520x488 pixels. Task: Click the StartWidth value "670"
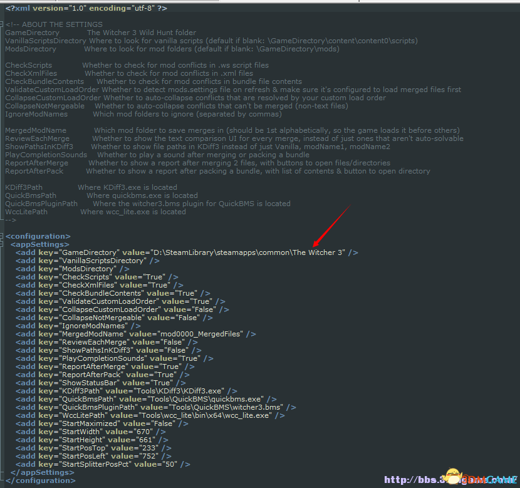tap(143, 432)
